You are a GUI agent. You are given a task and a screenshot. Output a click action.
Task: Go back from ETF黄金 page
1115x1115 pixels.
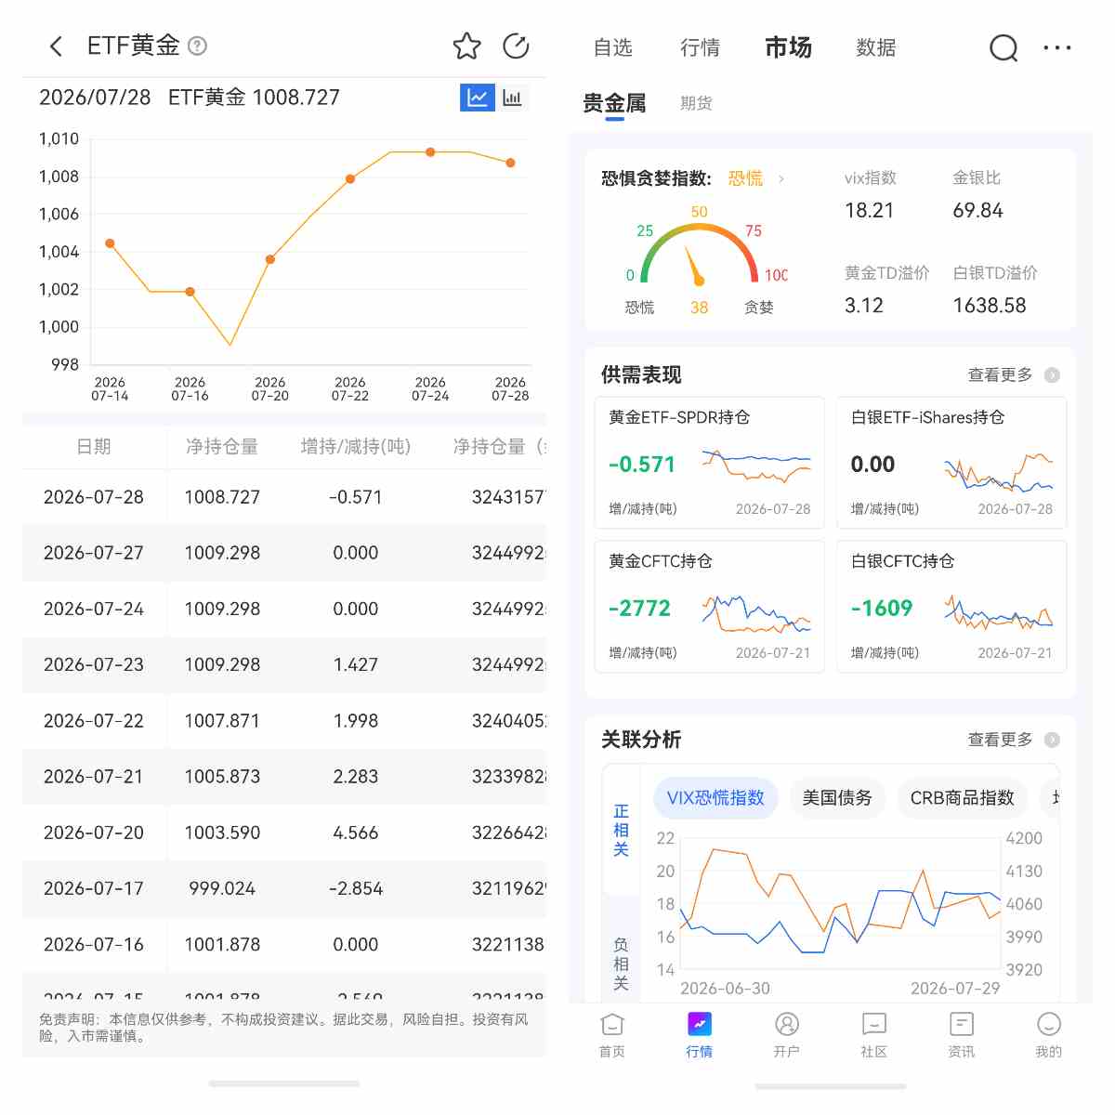pyautogui.click(x=57, y=46)
